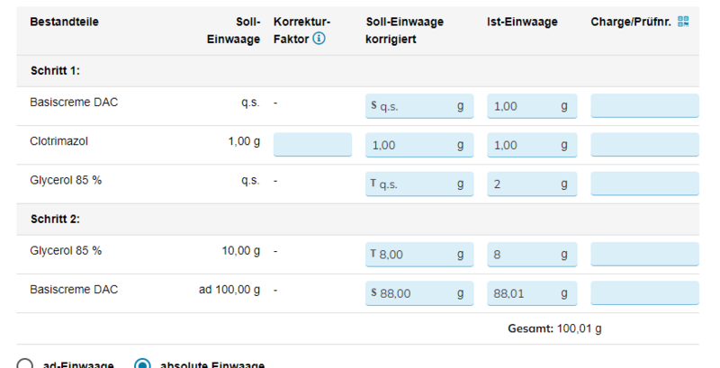Click Ist-Einwaage field for Glycerol 85 % in Schritt 2
This screenshot has height=368, width=720.
[x=532, y=254]
